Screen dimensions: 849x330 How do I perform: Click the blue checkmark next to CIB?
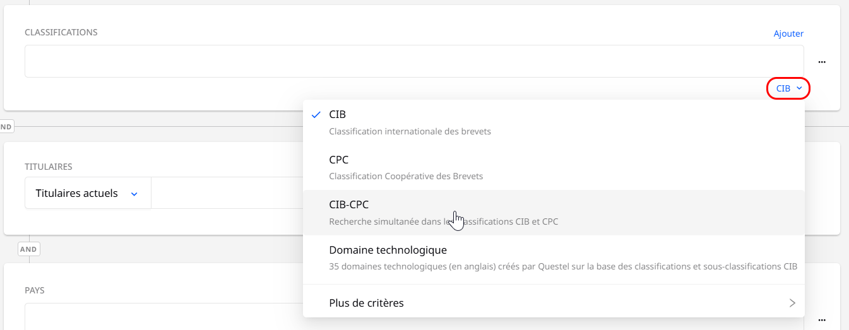[316, 115]
